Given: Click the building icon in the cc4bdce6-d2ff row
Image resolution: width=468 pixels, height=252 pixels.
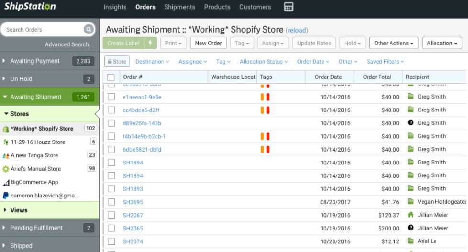Looking at the screenshot, I should [411, 110].
